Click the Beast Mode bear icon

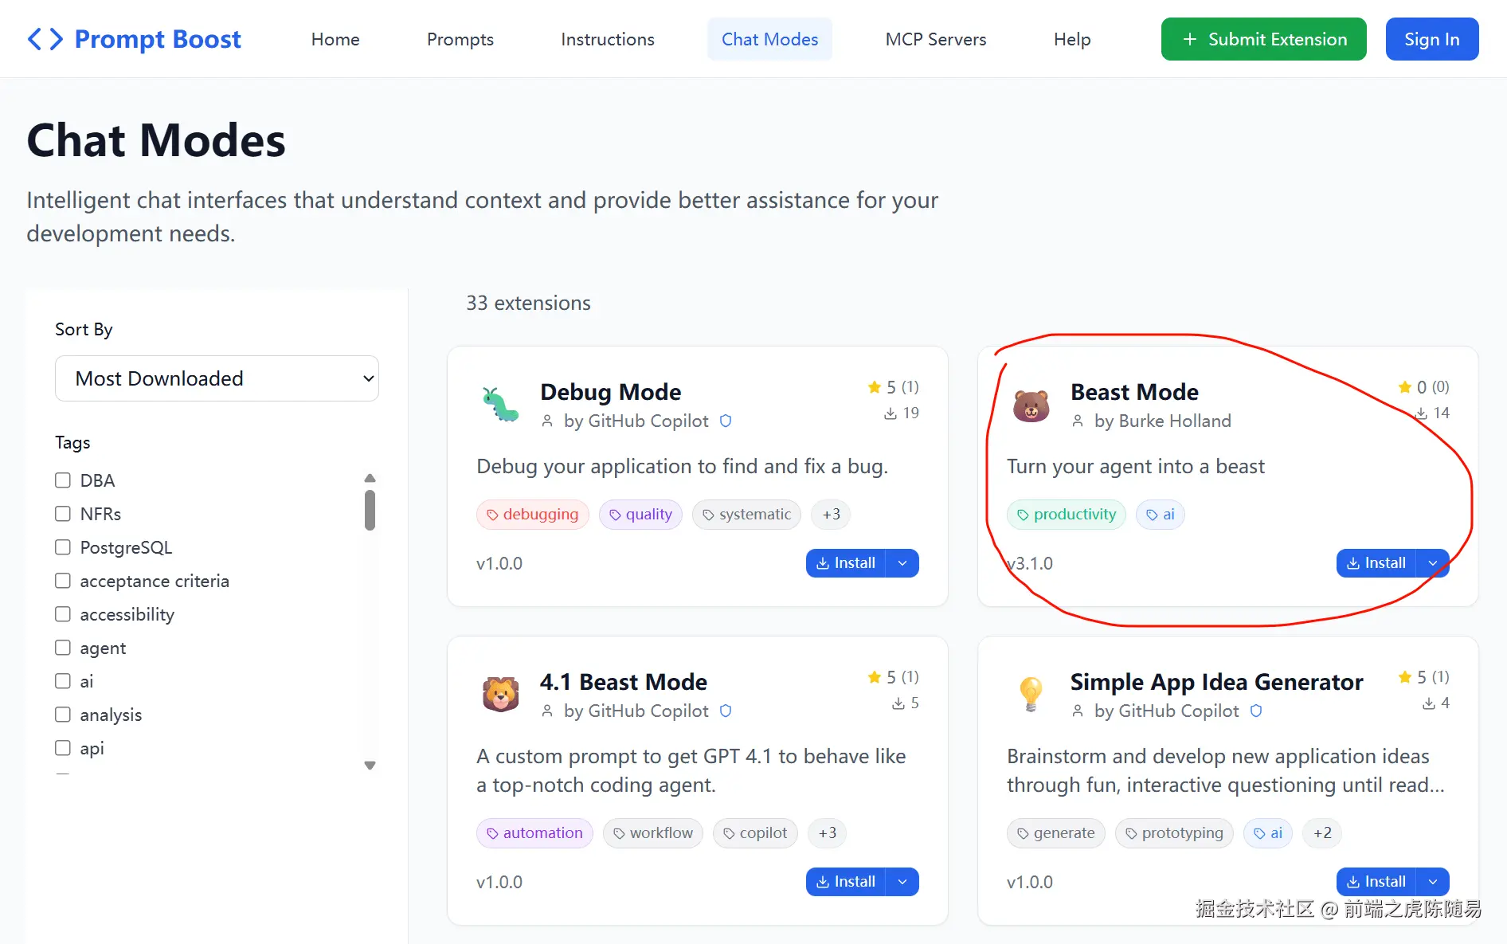[x=1031, y=405]
